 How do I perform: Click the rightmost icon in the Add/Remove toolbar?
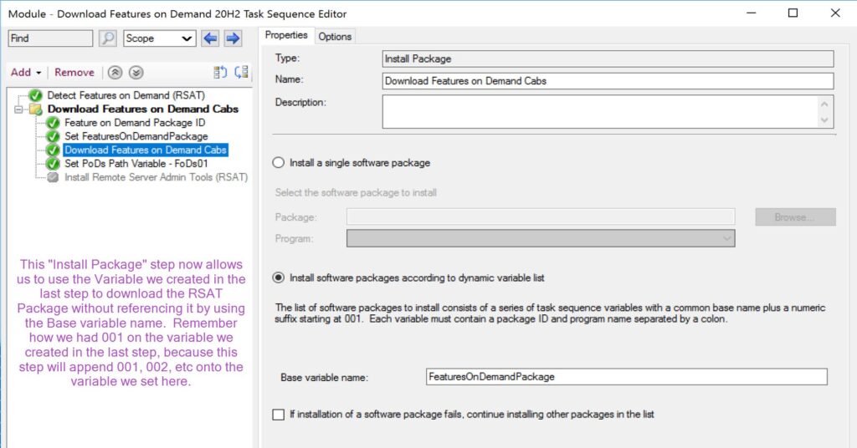click(241, 73)
